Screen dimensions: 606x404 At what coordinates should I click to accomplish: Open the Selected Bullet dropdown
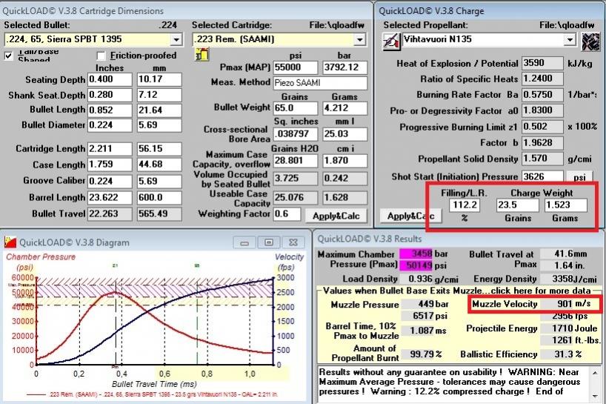(x=178, y=39)
